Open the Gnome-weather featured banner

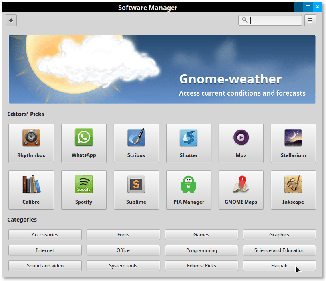pyautogui.click(x=162, y=69)
